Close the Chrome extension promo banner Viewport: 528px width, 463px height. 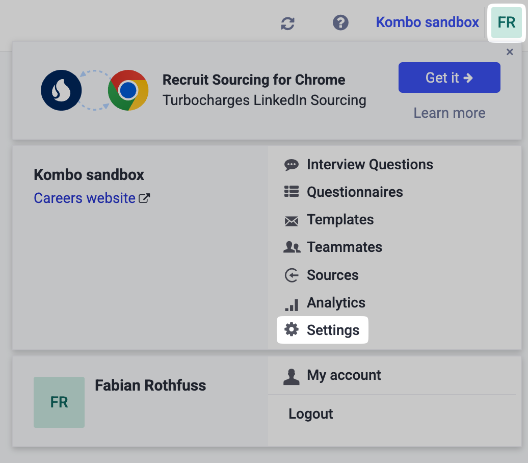click(510, 52)
